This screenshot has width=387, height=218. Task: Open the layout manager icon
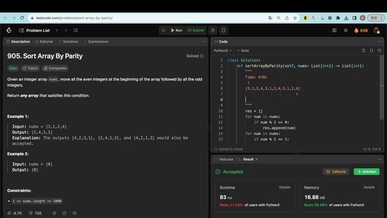click(x=334, y=30)
